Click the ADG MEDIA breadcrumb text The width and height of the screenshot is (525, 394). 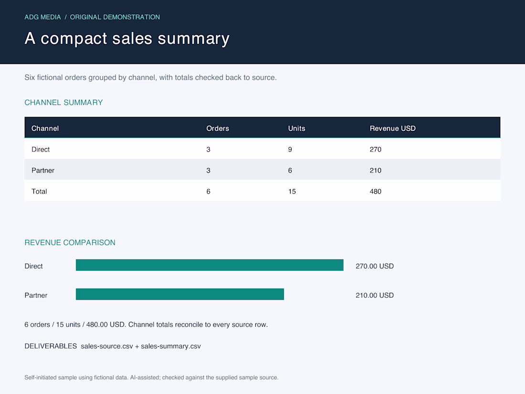coord(42,17)
